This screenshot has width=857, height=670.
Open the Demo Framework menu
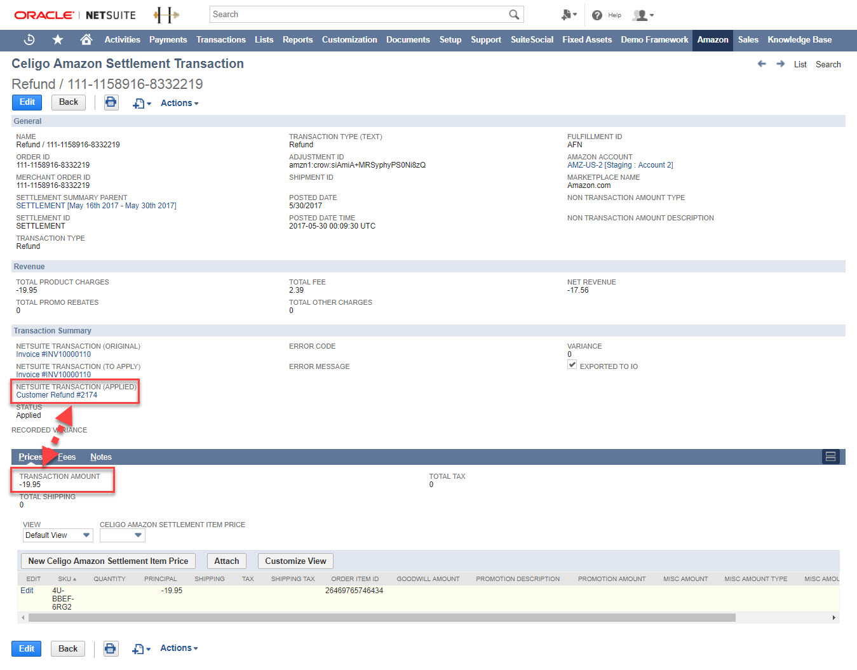coord(654,39)
